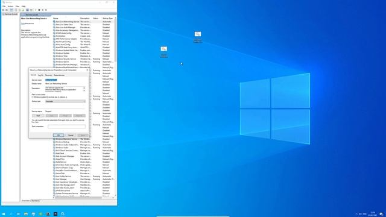Click the Description box scroll down arrow
This screenshot has height=217, width=386.
coord(84,90)
